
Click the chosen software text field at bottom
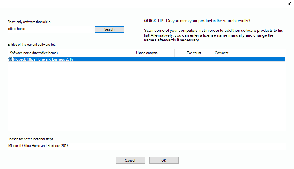point(147,146)
